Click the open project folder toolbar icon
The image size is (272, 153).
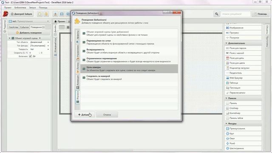tap(46, 14)
